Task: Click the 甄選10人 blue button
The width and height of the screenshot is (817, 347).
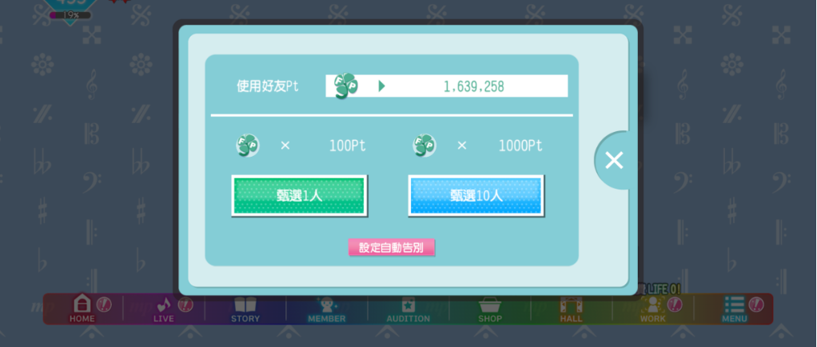Action: coord(476,196)
